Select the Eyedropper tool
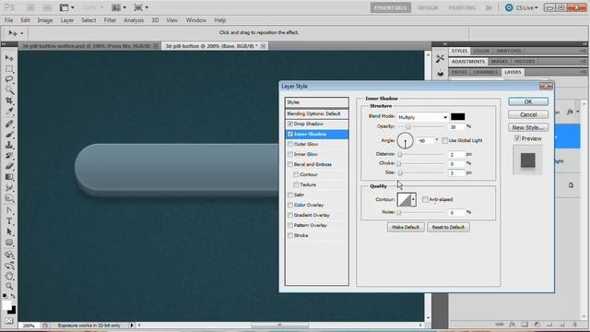590x332 pixels. point(9,112)
